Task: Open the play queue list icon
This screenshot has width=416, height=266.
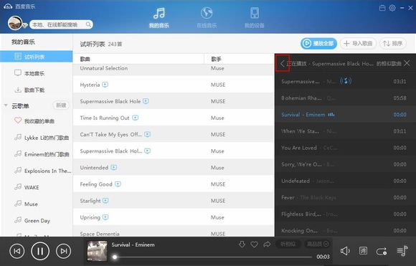Action: (402, 251)
